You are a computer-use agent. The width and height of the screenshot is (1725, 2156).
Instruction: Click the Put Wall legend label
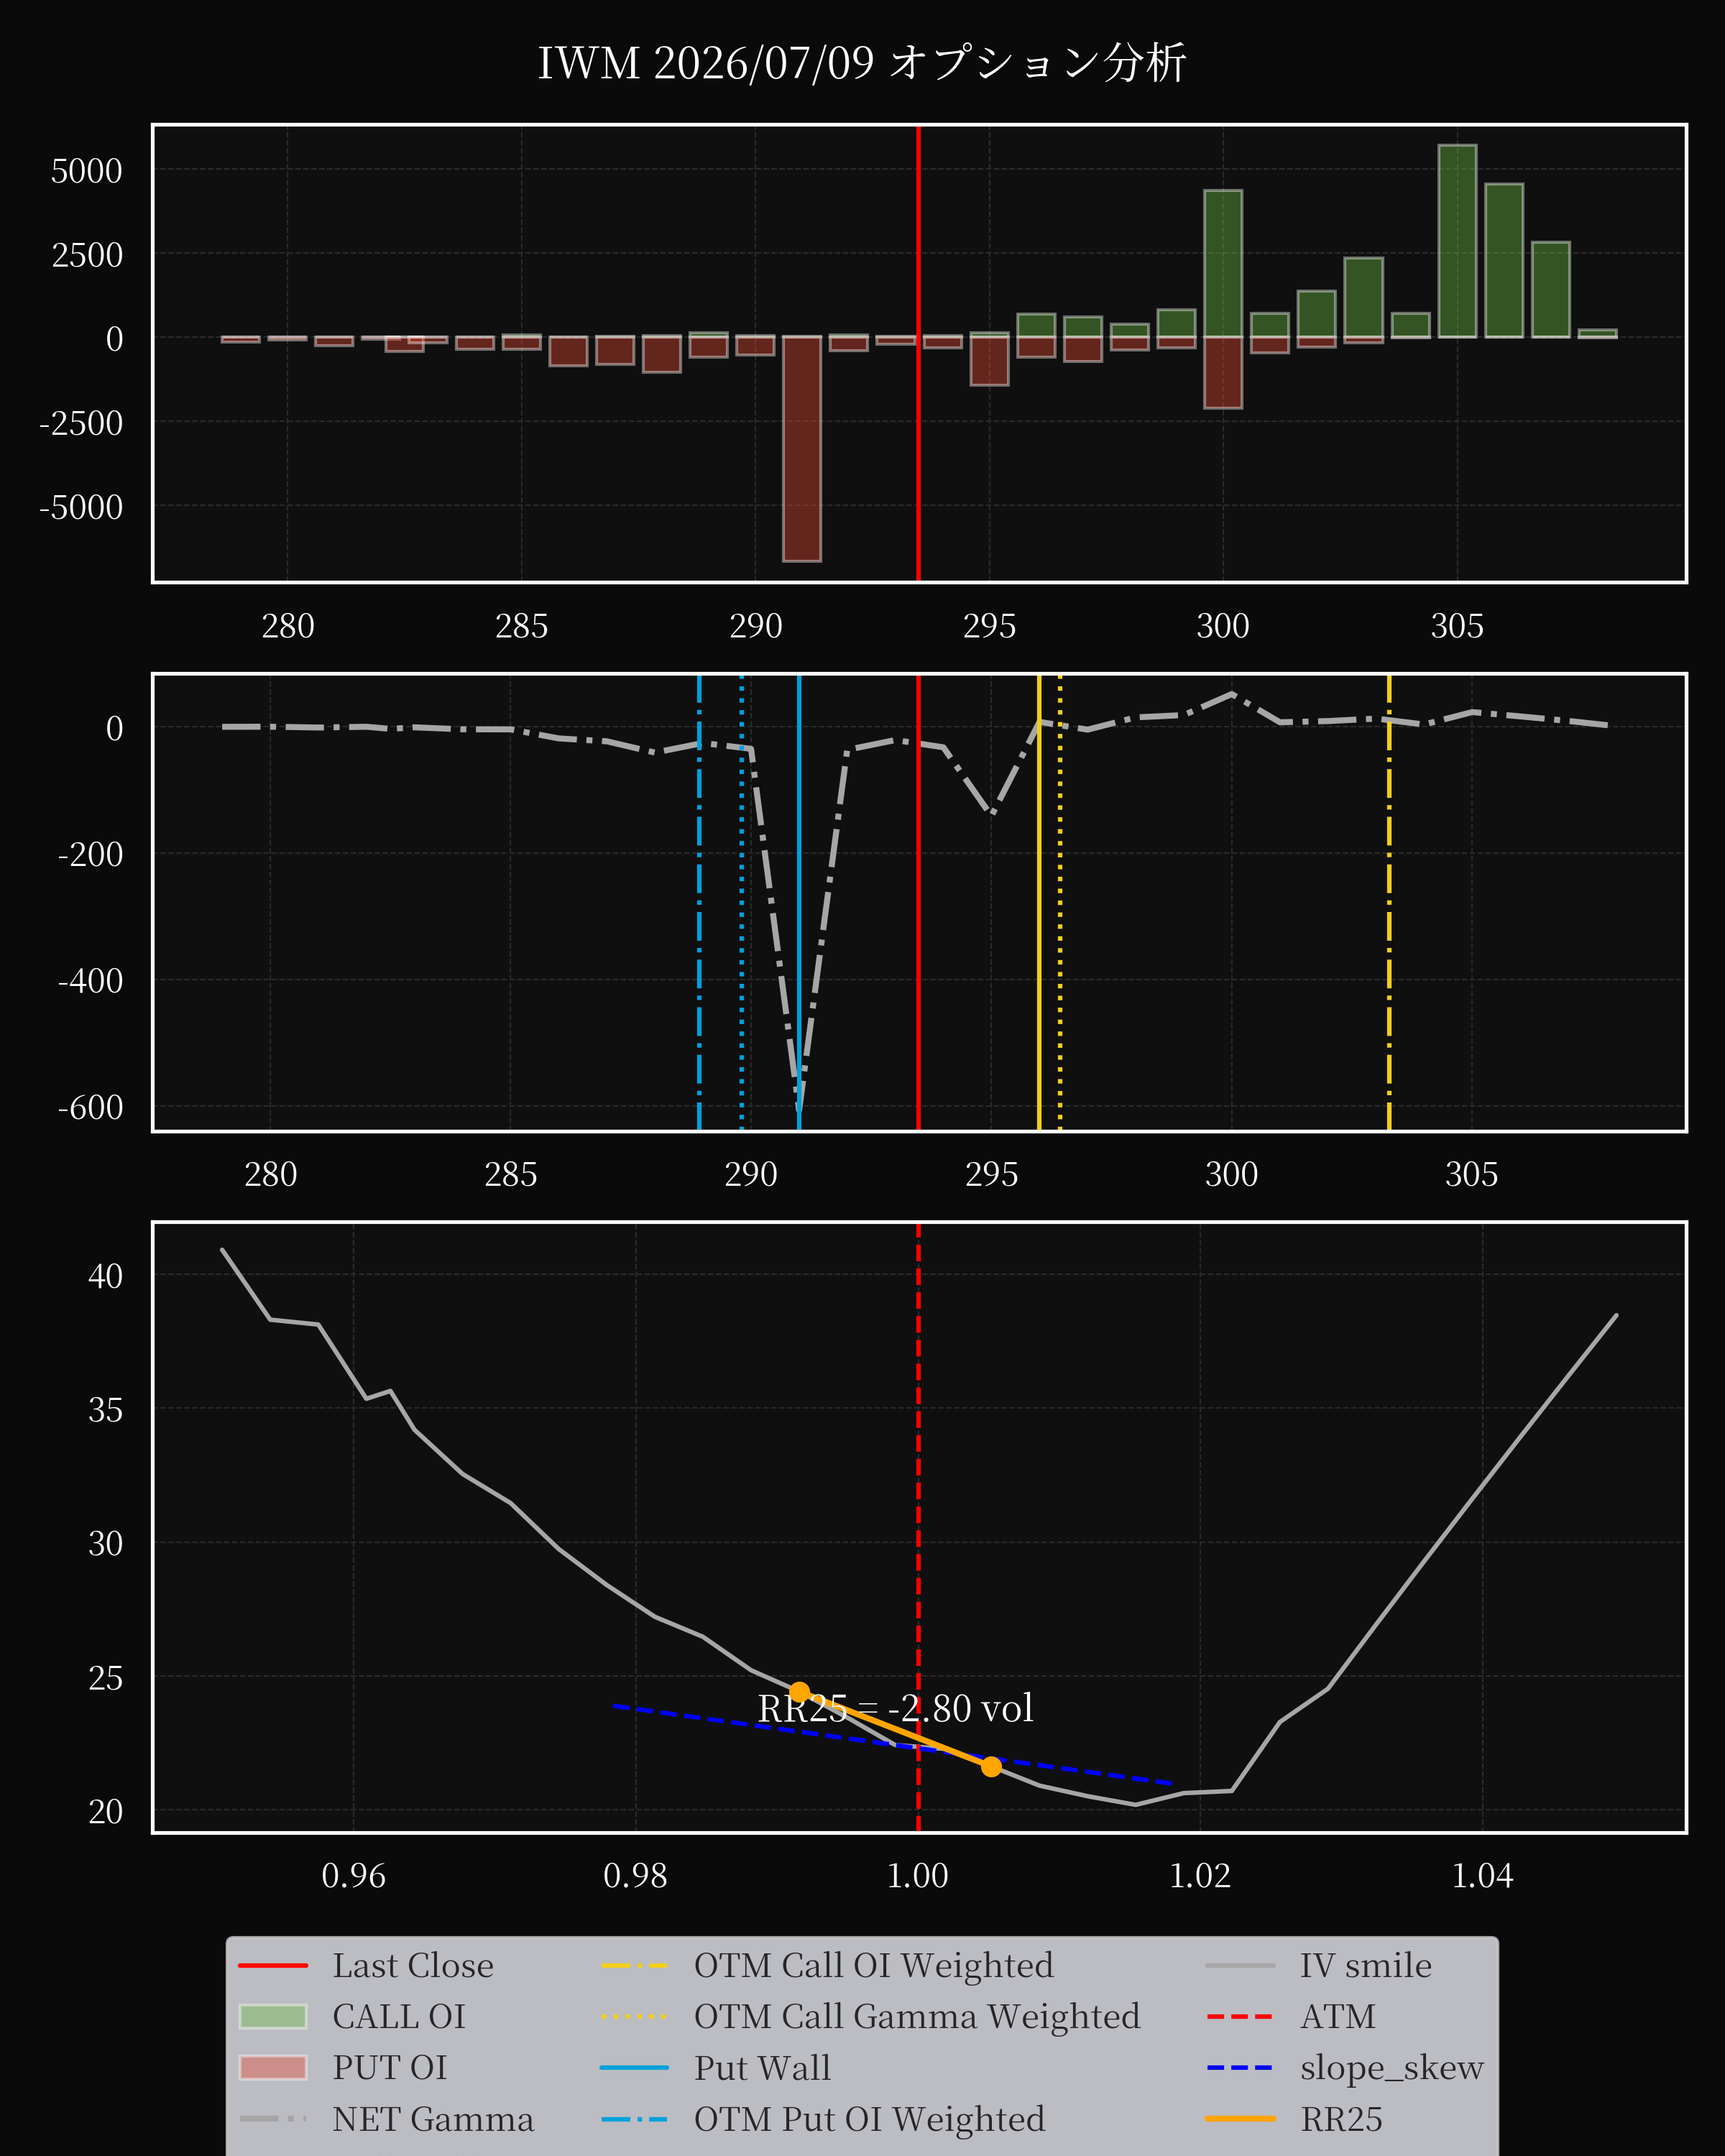tap(762, 2068)
